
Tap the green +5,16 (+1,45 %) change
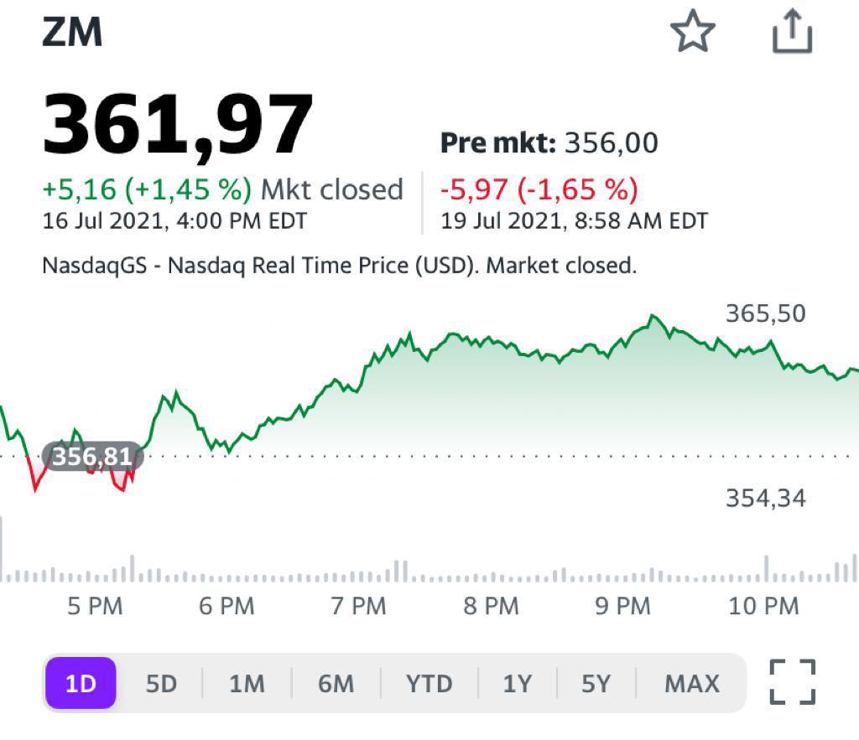pyautogui.click(x=147, y=189)
